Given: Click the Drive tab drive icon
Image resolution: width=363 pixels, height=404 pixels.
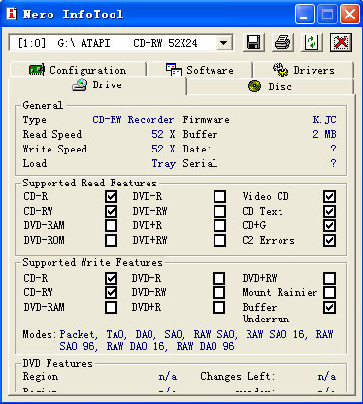Looking at the screenshot, I should [80, 85].
